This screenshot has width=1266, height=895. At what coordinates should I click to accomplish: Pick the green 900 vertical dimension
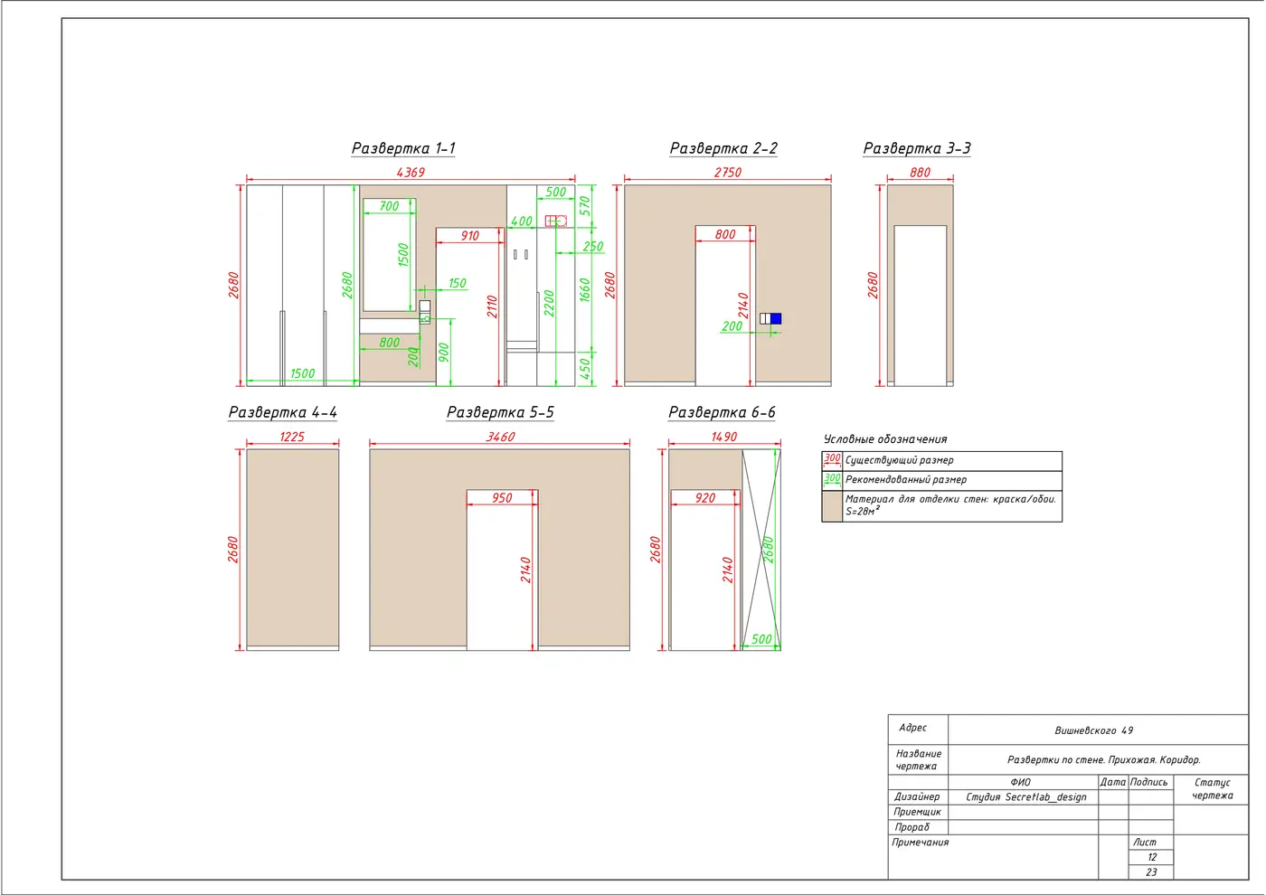(x=443, y=352)
